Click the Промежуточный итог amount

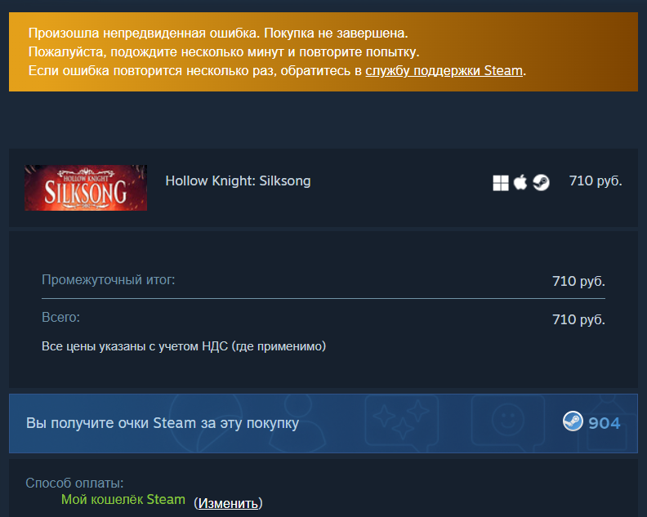click(x=578, y=281)
